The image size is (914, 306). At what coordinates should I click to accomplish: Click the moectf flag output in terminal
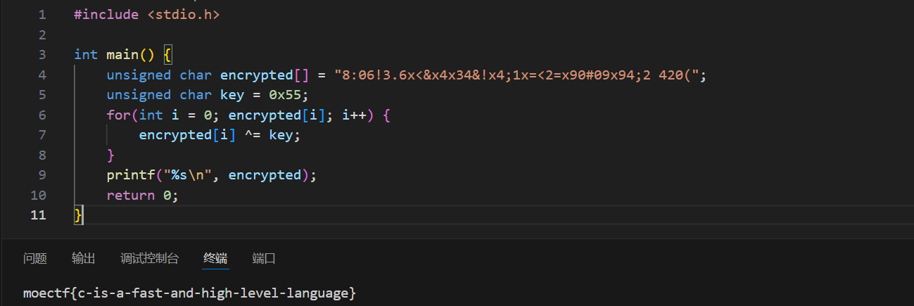(x=190, y=292)
